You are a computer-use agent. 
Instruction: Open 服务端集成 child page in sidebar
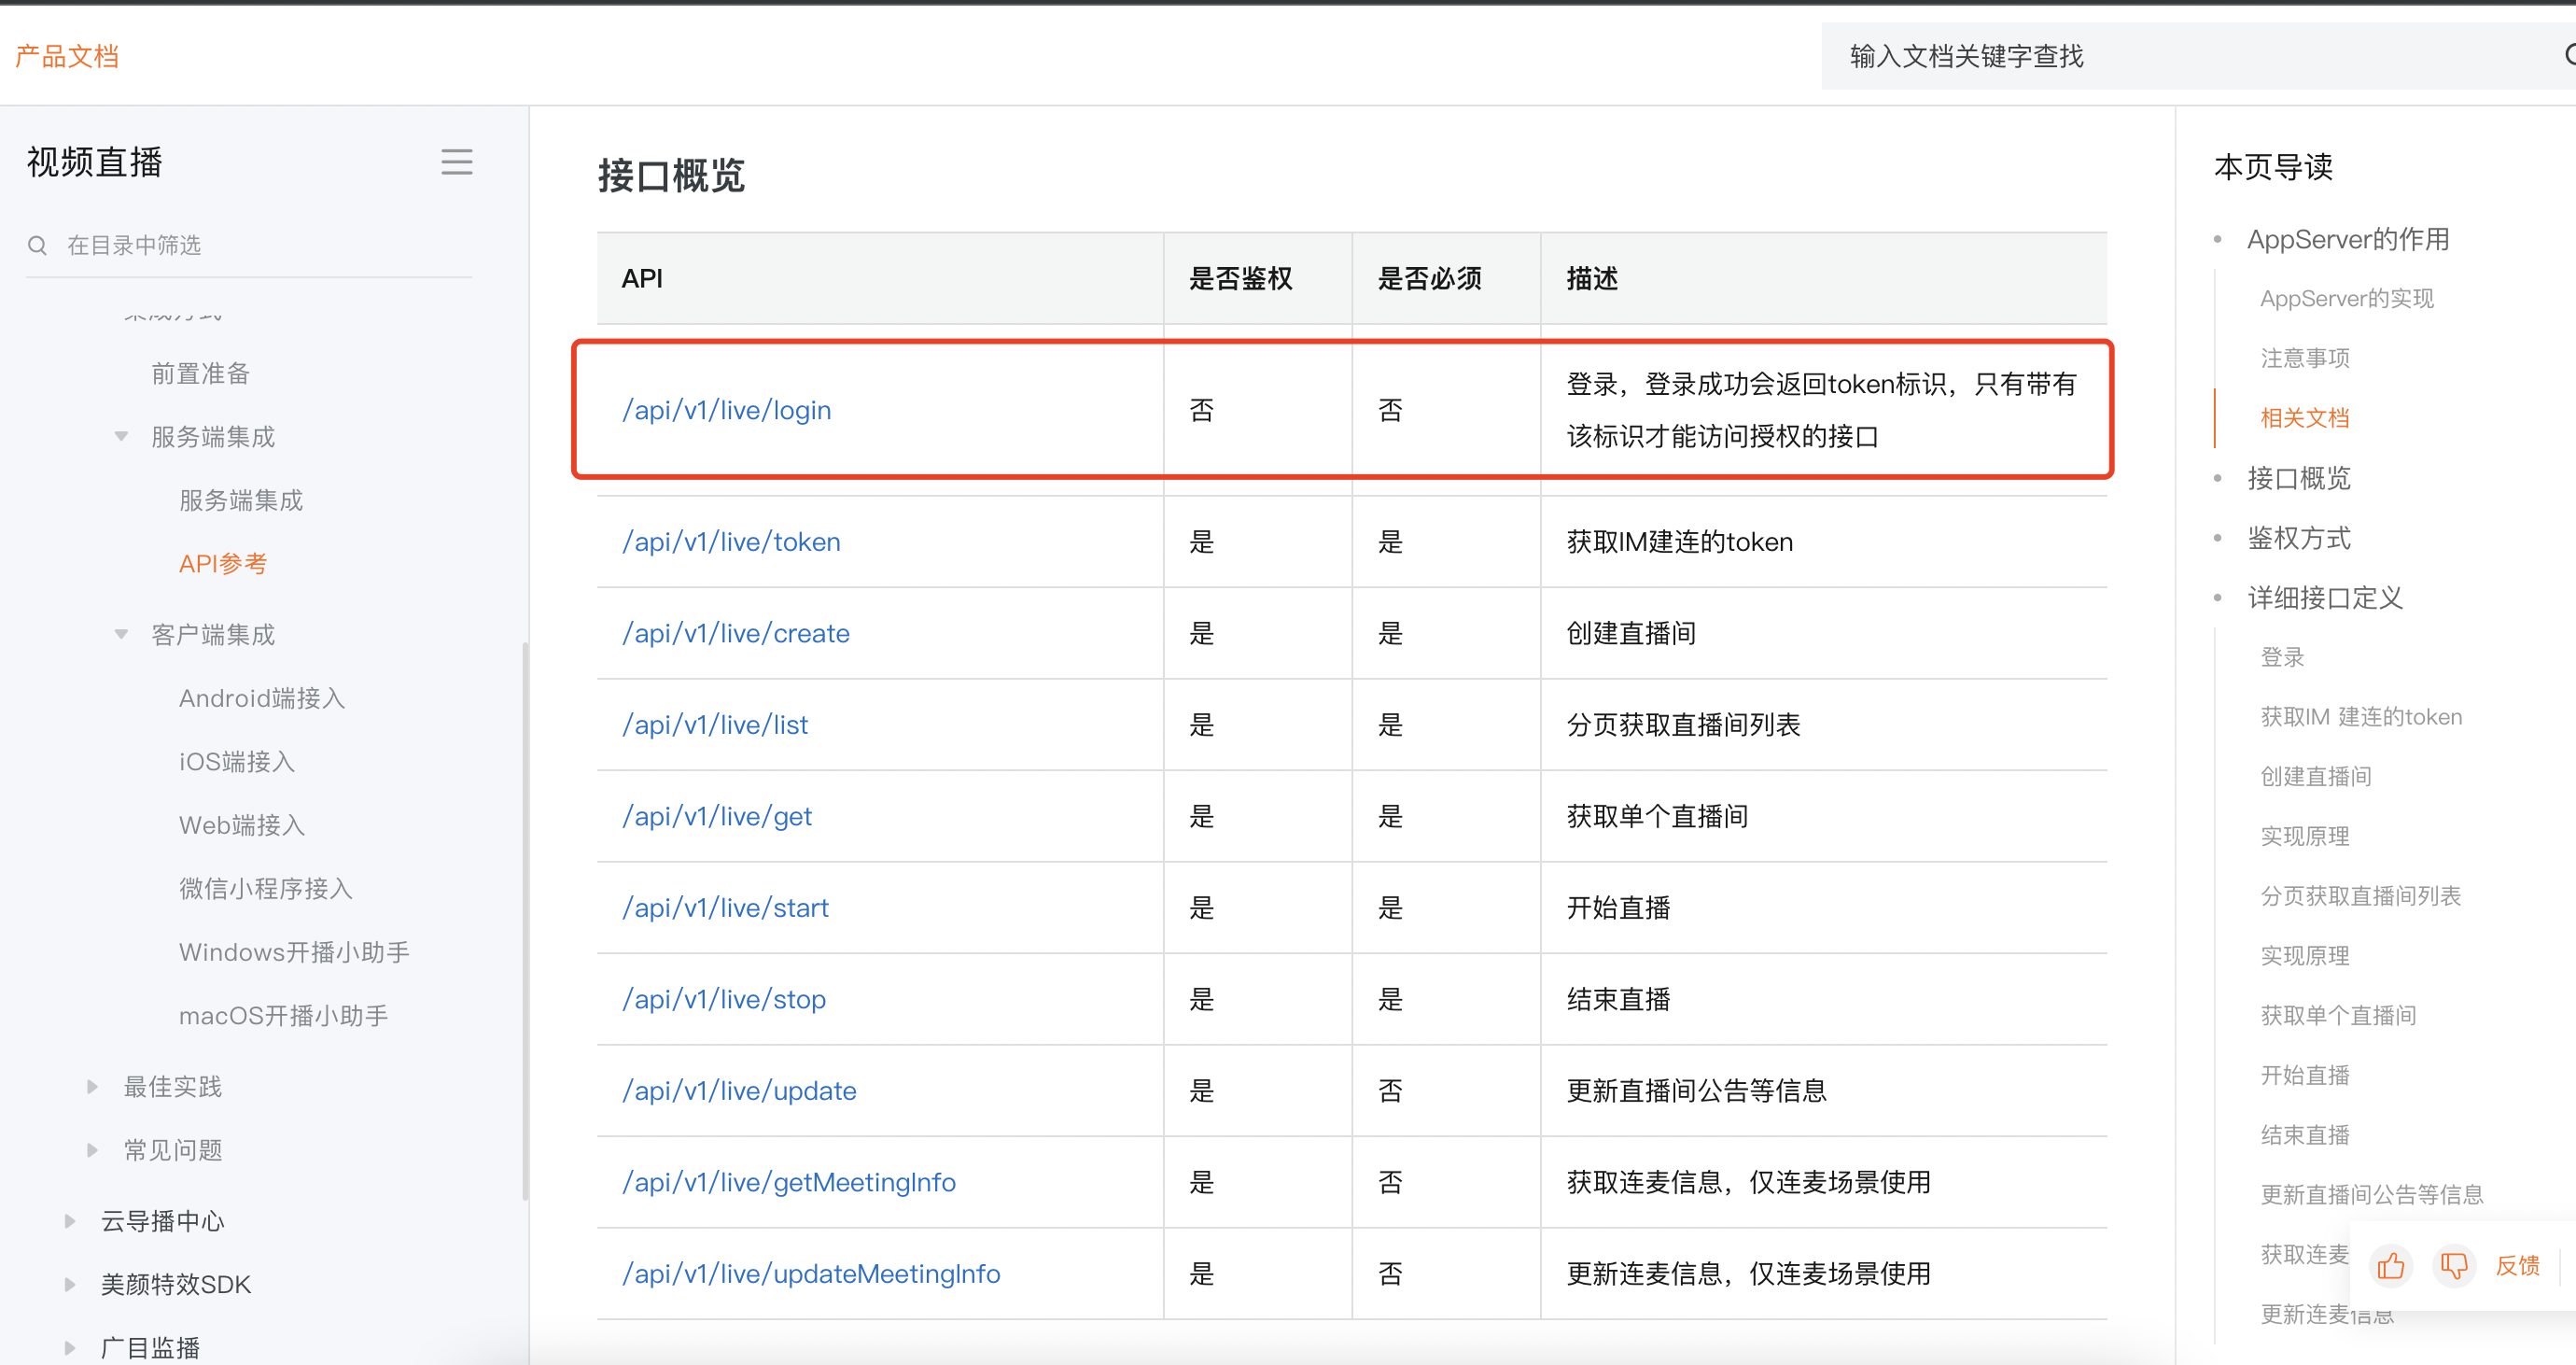[241, 500]
